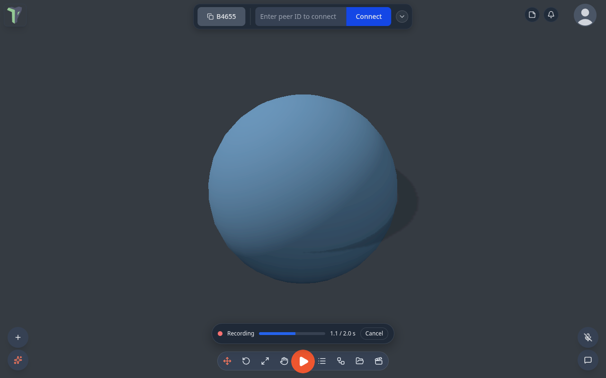Open the linked squares hierarchy icon

(341, 361)
